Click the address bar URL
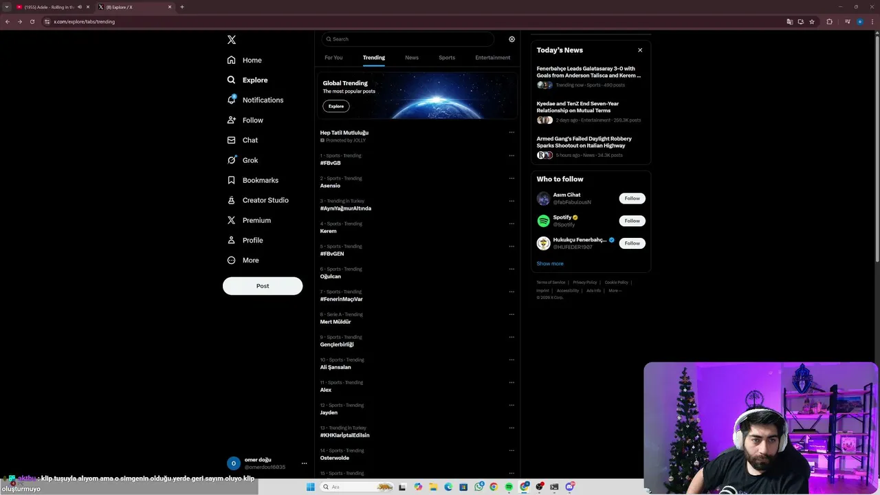The image size is (880, 495). [x=85, y=21]
